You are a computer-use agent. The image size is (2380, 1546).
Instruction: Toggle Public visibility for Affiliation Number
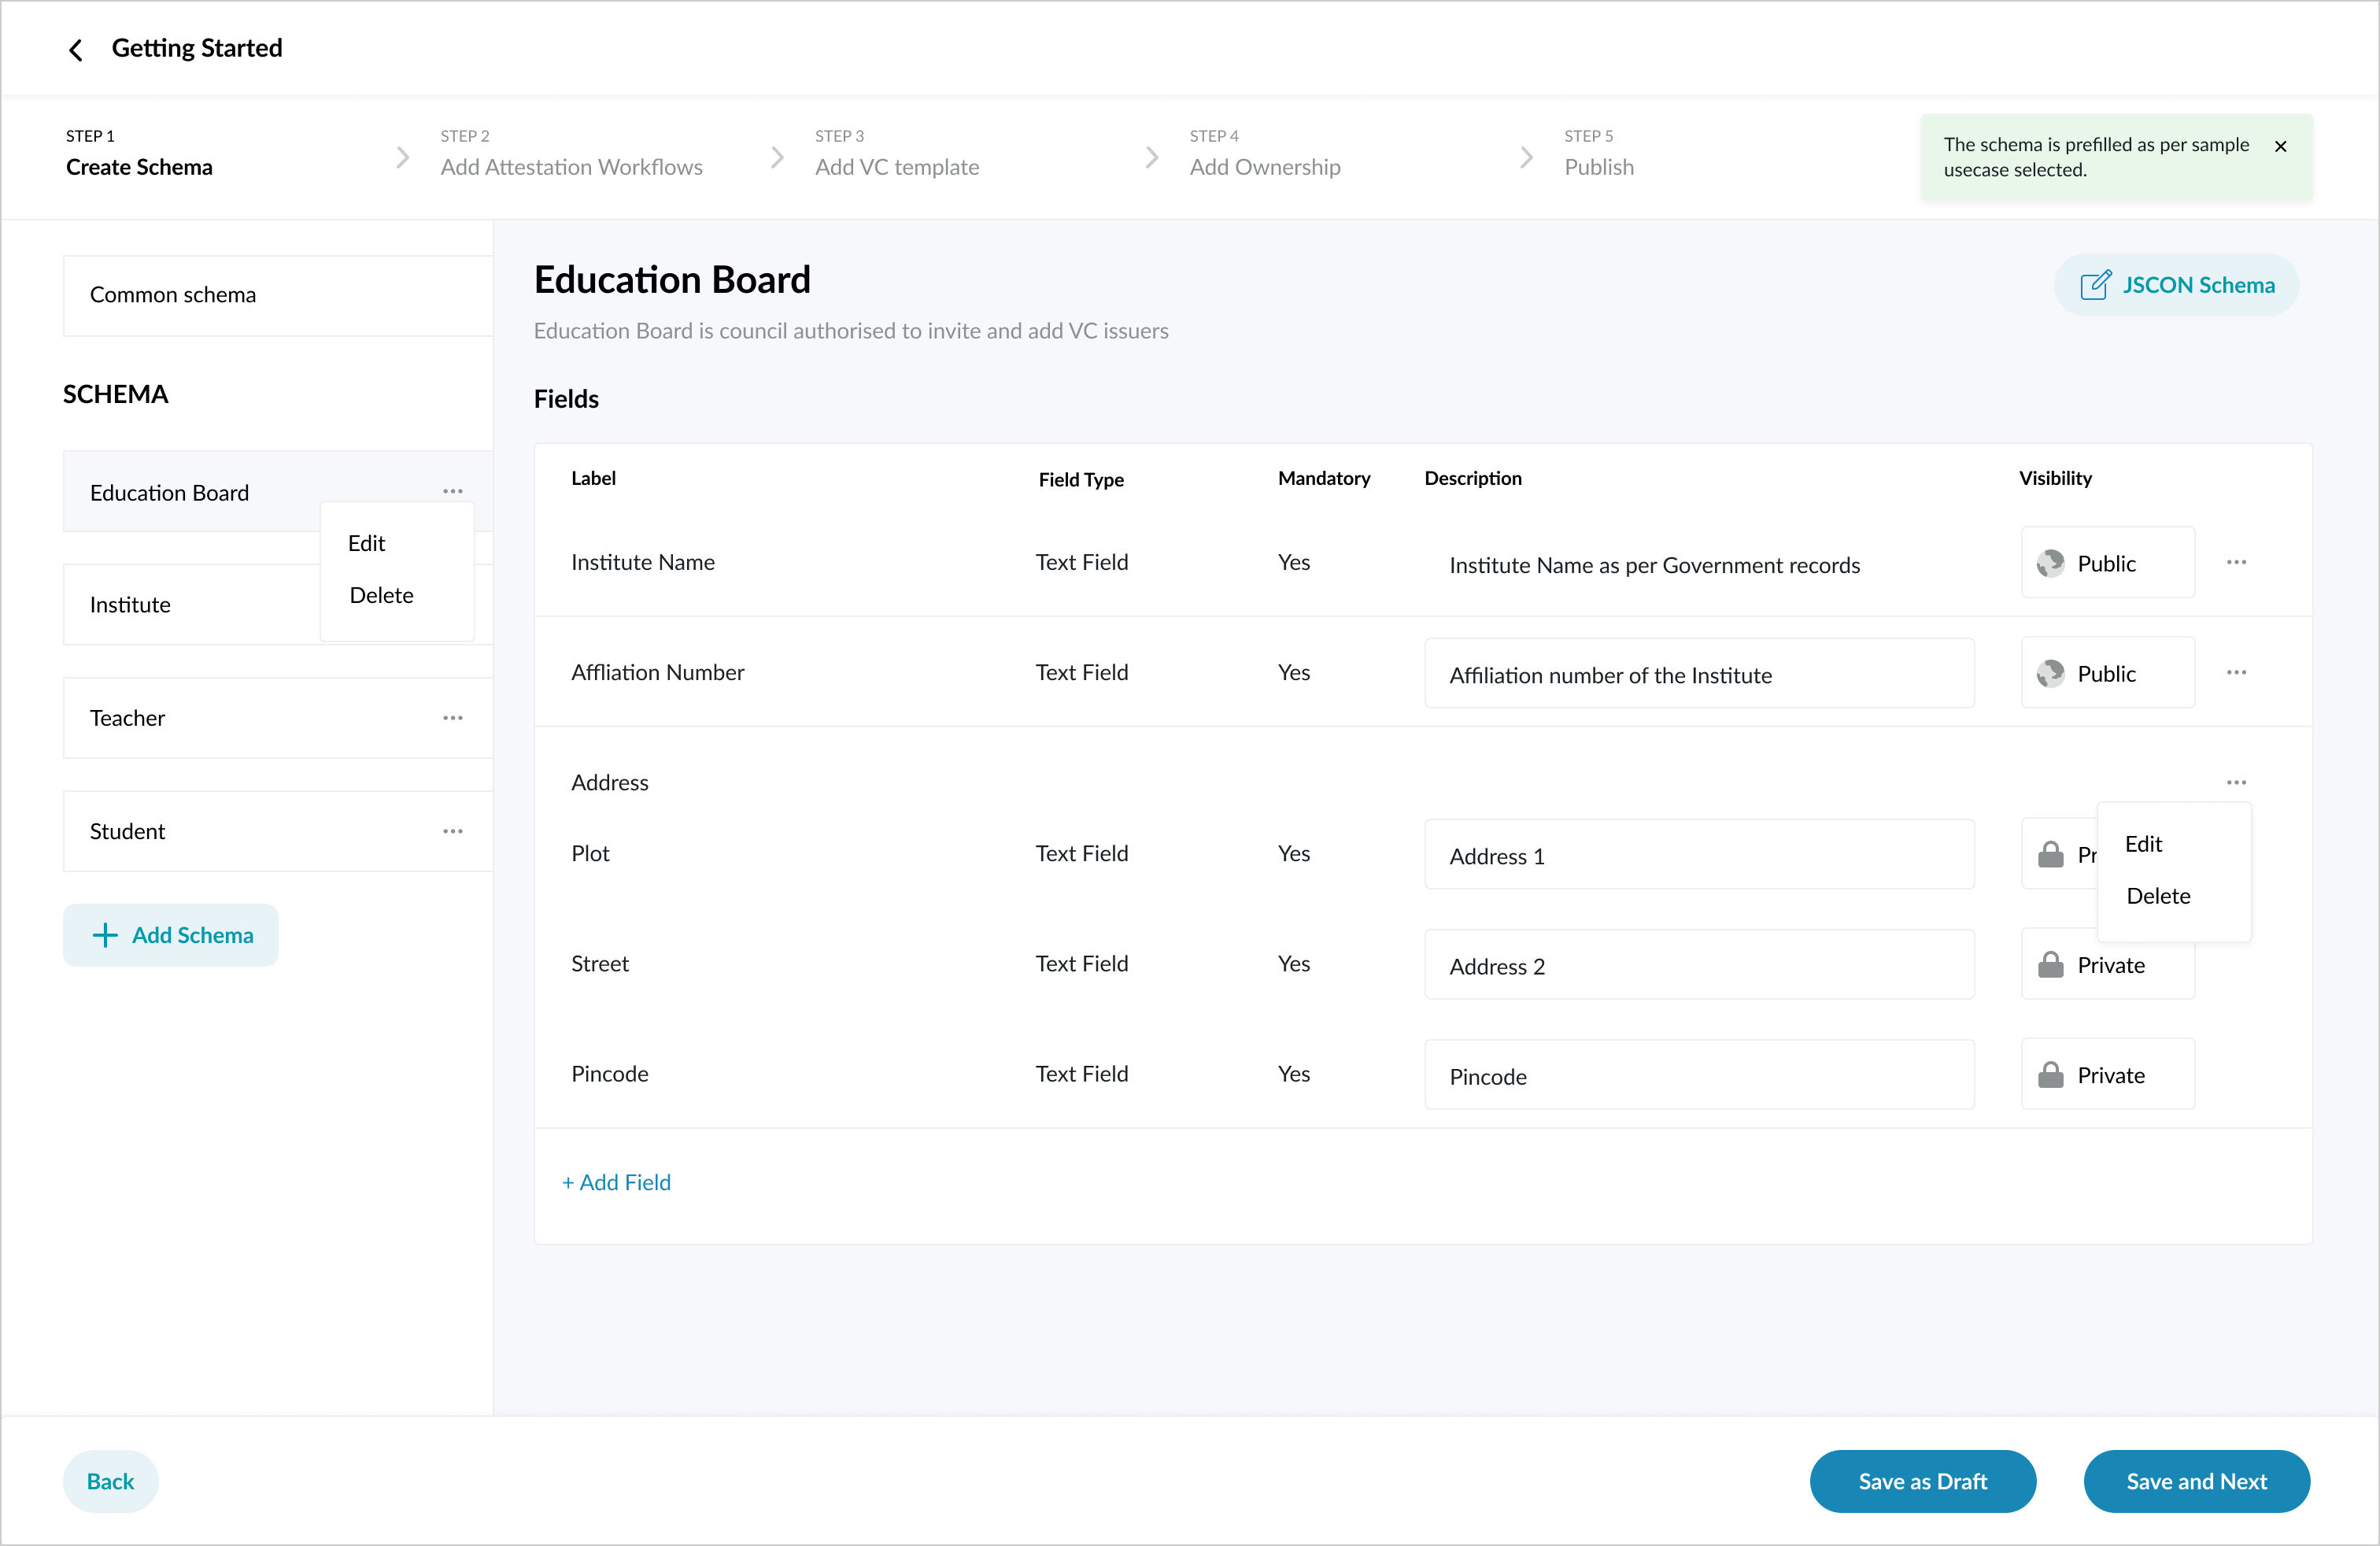point(2107,673)
